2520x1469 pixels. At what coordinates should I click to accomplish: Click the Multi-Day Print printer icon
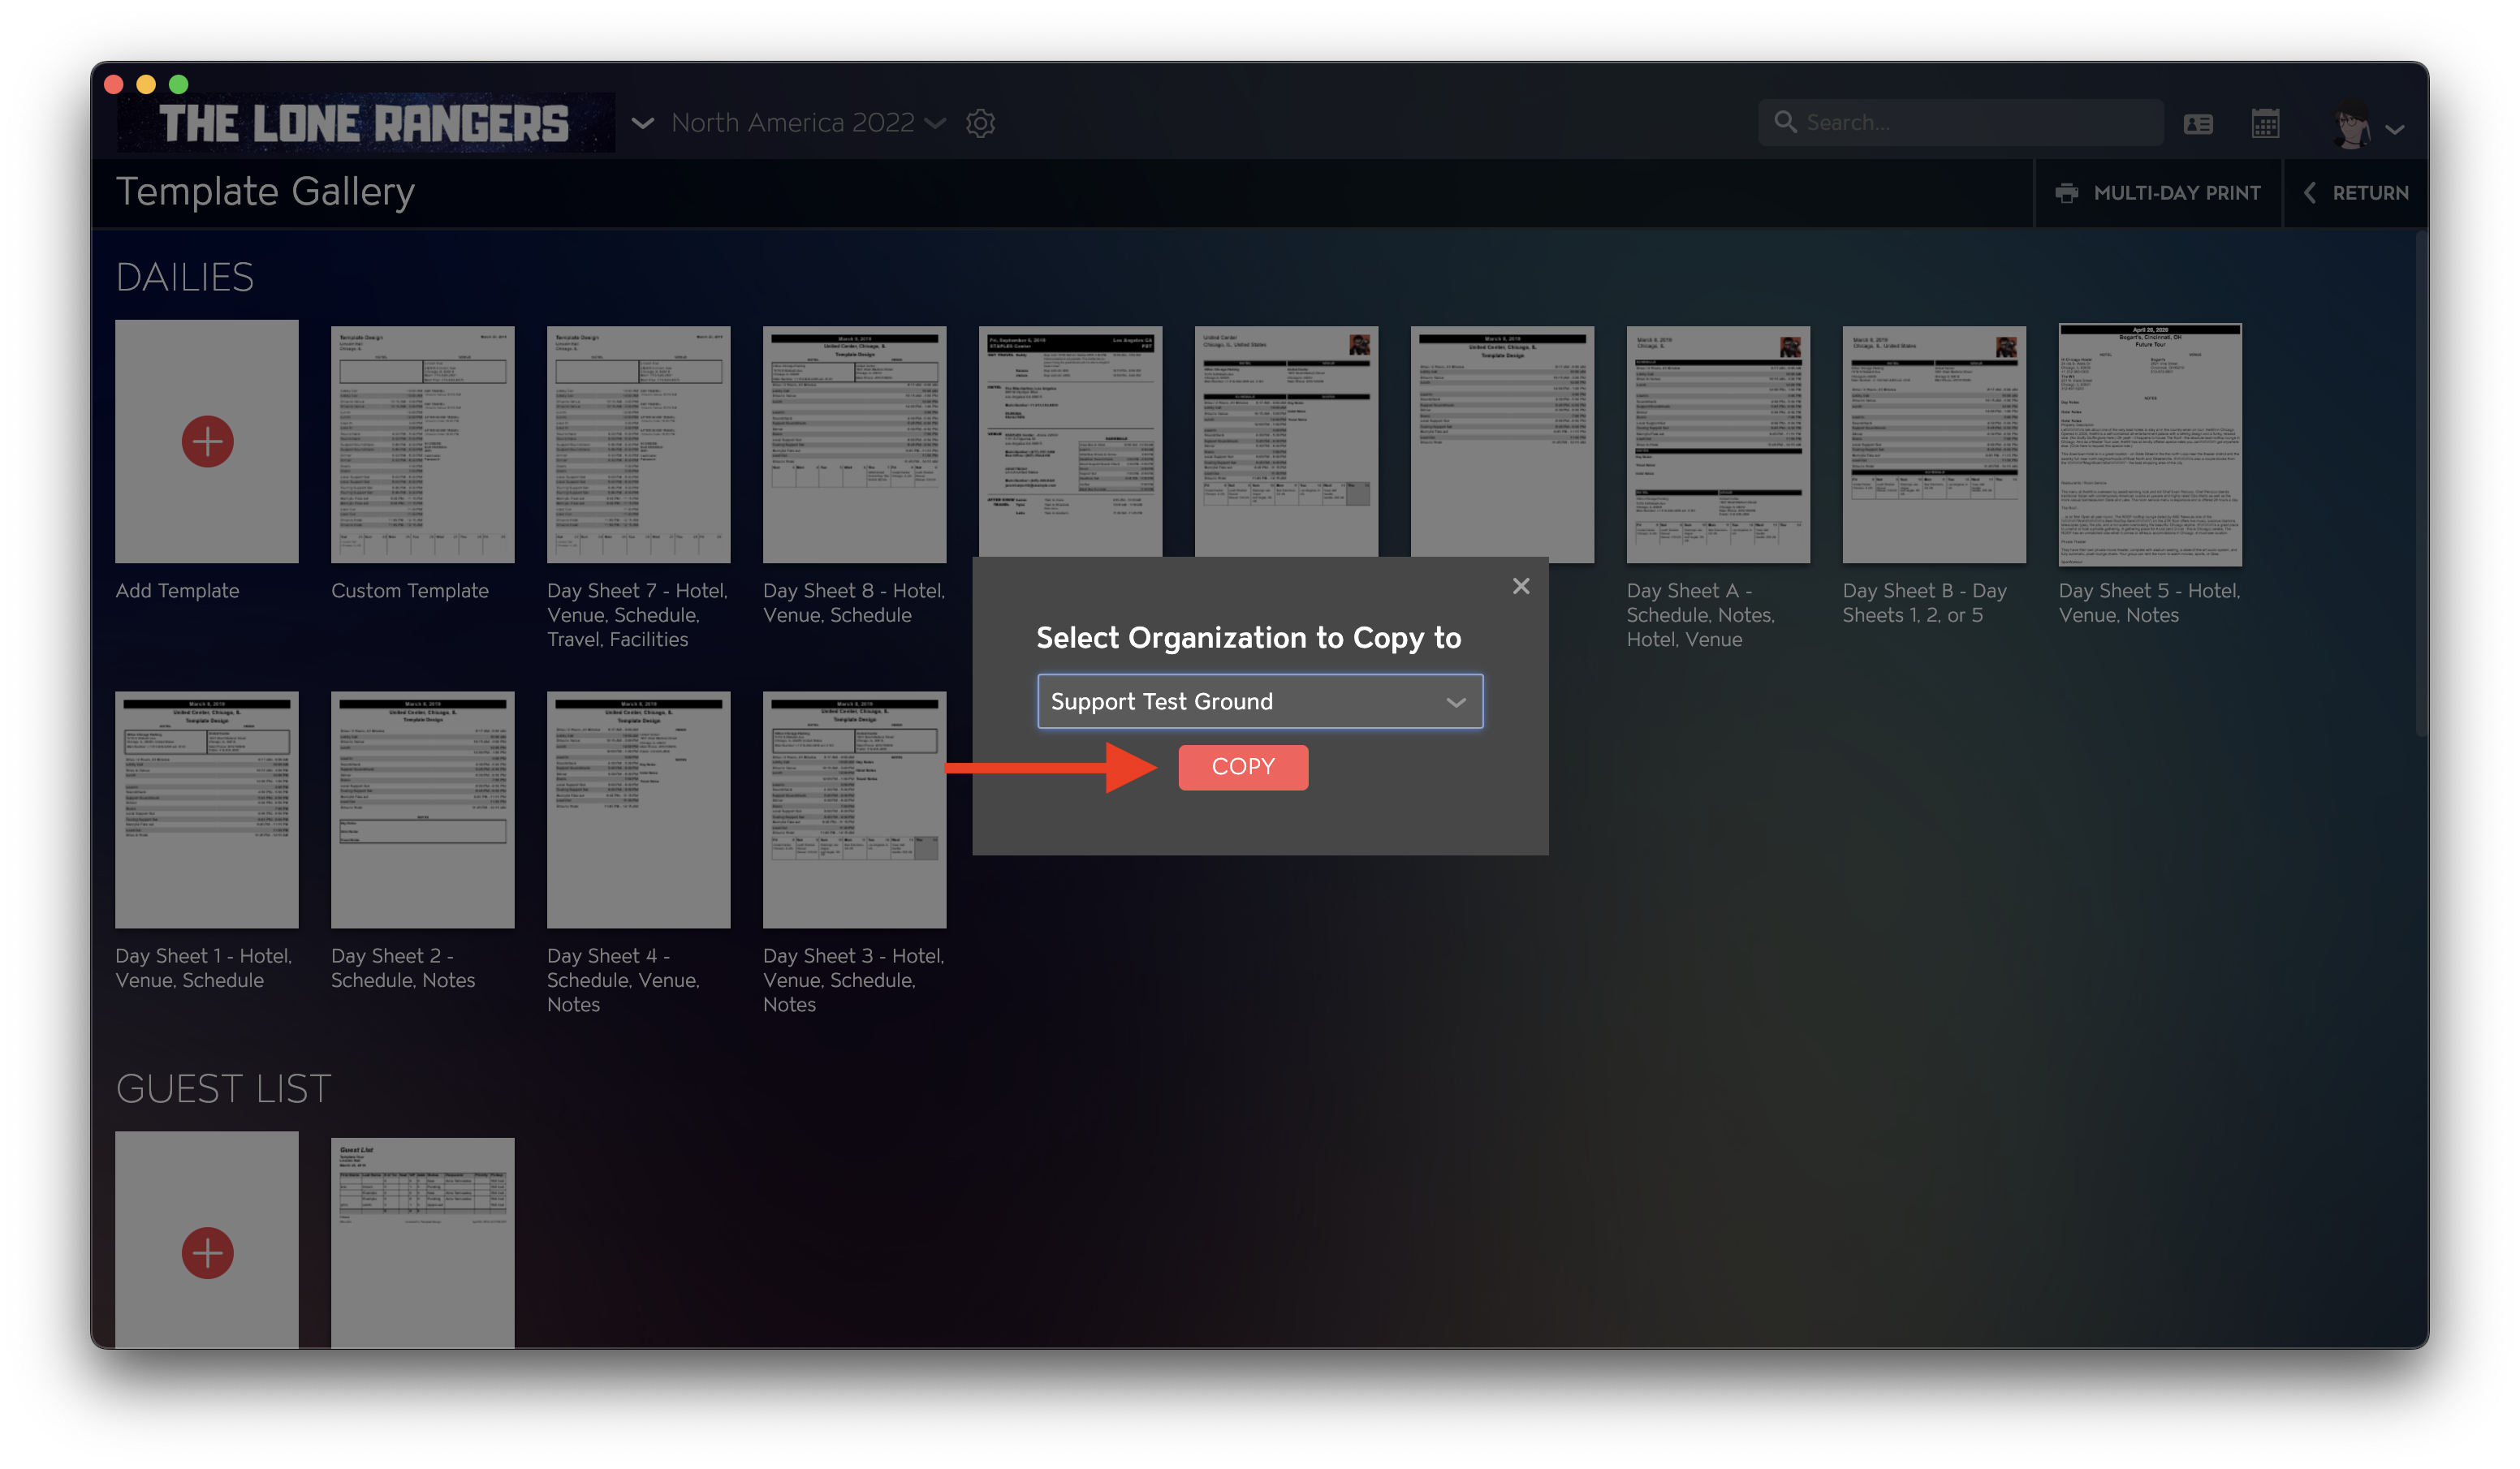tap(2066, 193)
